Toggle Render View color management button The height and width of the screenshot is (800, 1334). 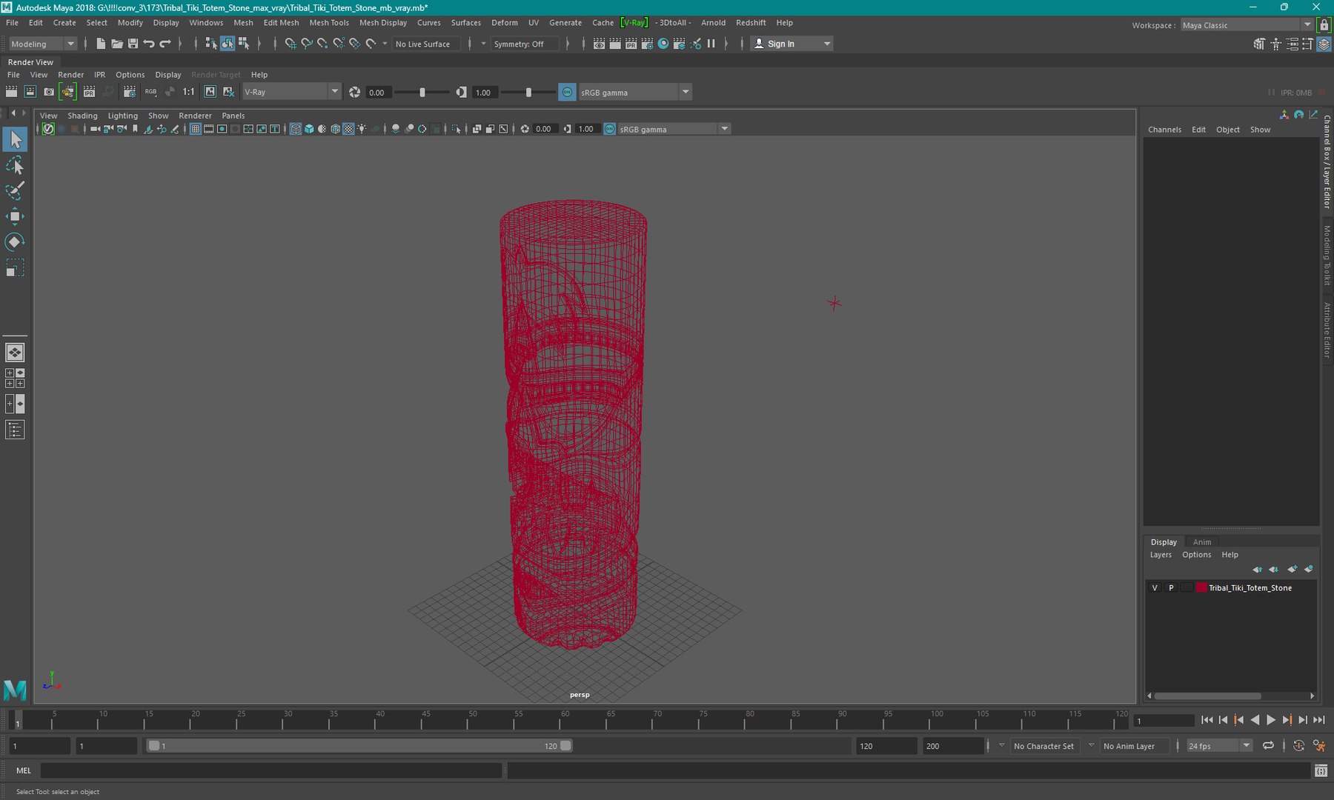coord(567,93)
